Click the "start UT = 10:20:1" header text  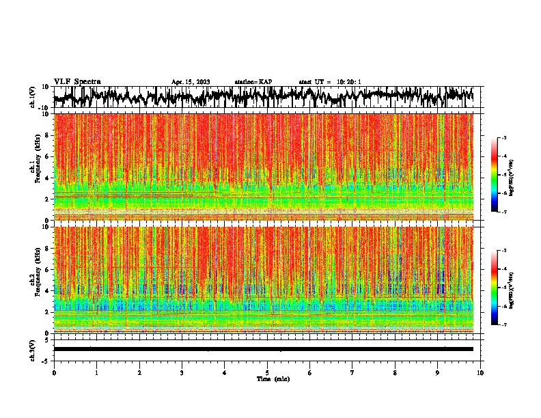pos(329,82)
